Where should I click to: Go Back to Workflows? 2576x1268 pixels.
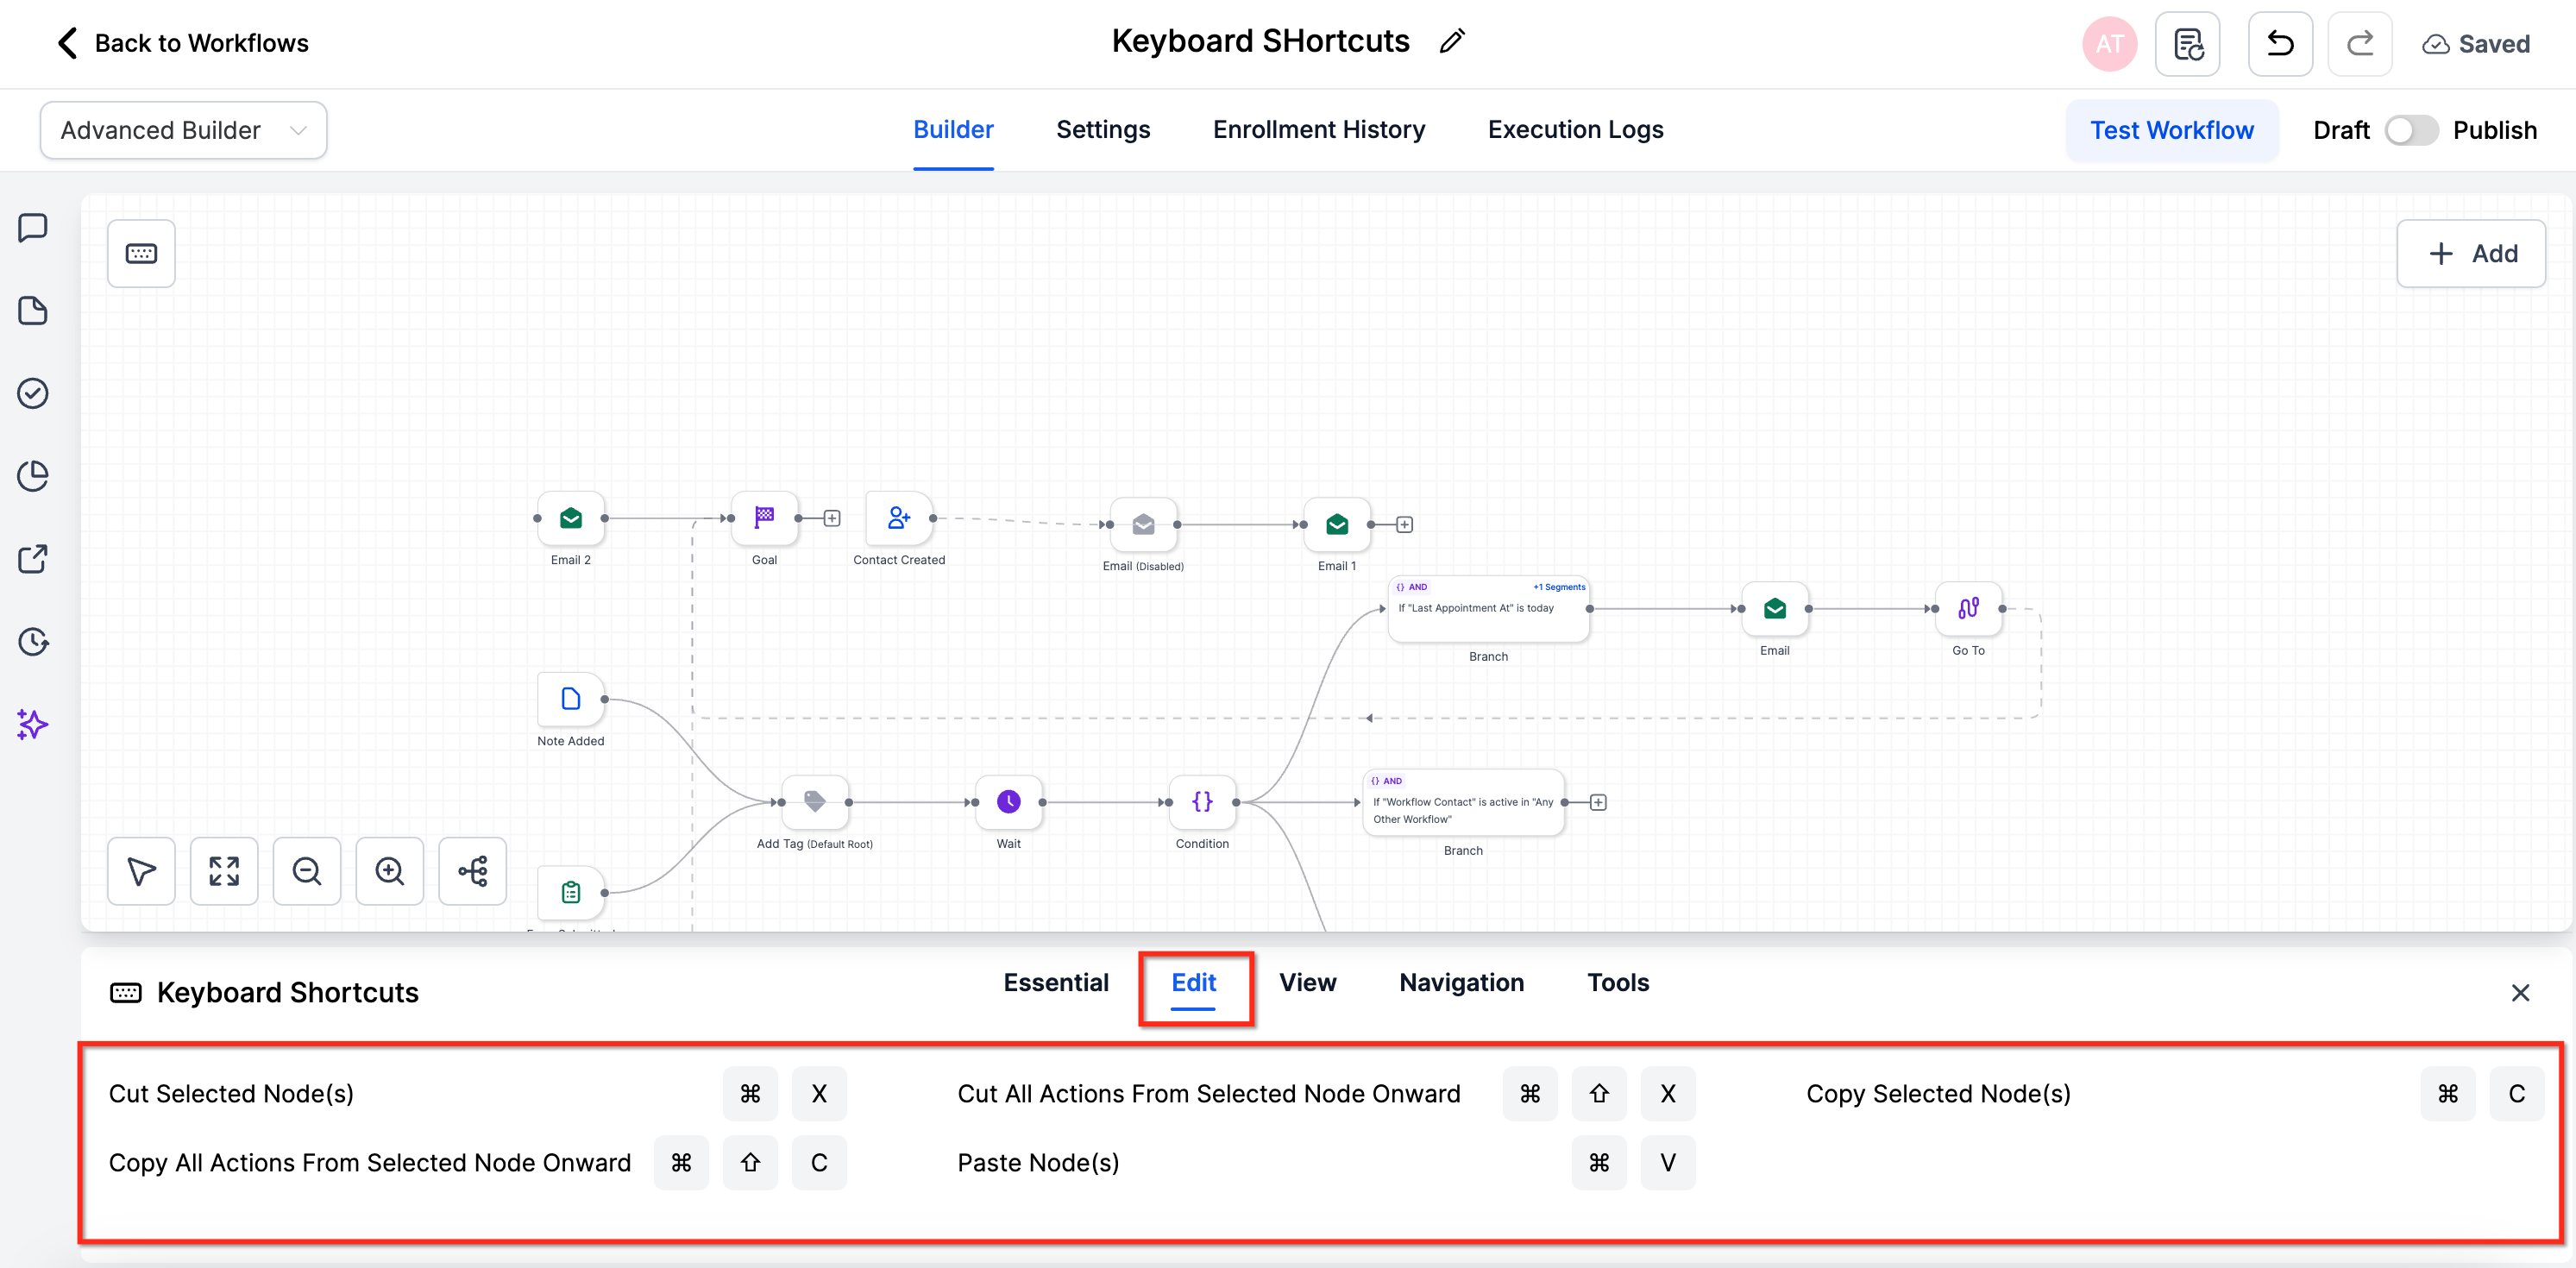tap(182, 43)
